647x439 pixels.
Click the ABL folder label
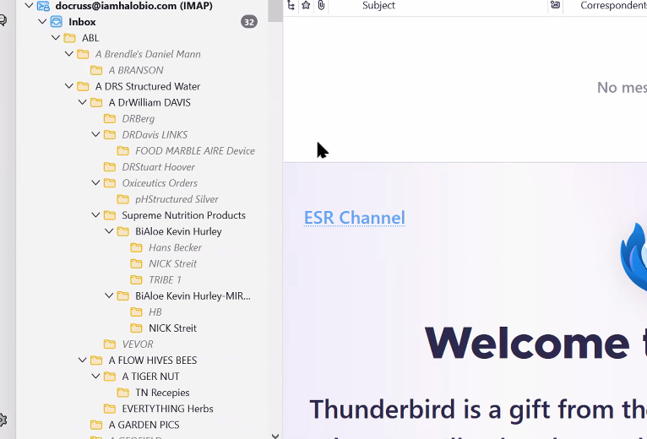pyautogui.click(x=90, y=37)
